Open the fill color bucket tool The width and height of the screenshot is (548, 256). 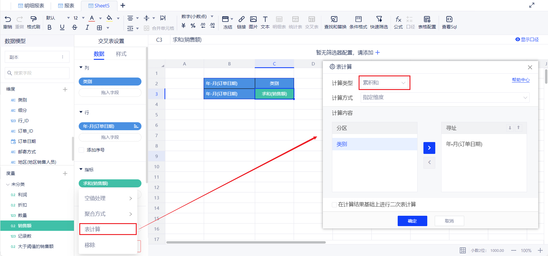pos(109,18)
